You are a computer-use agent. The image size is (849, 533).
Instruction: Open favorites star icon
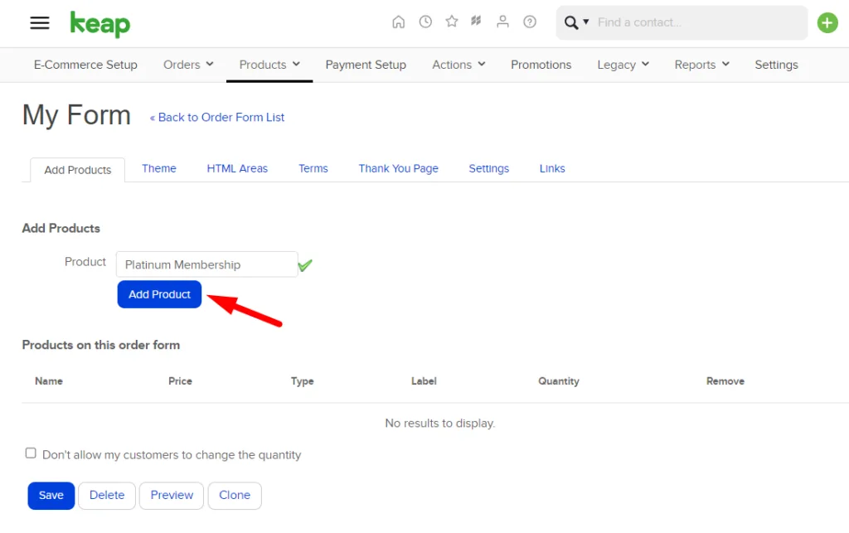pos(452,22)
